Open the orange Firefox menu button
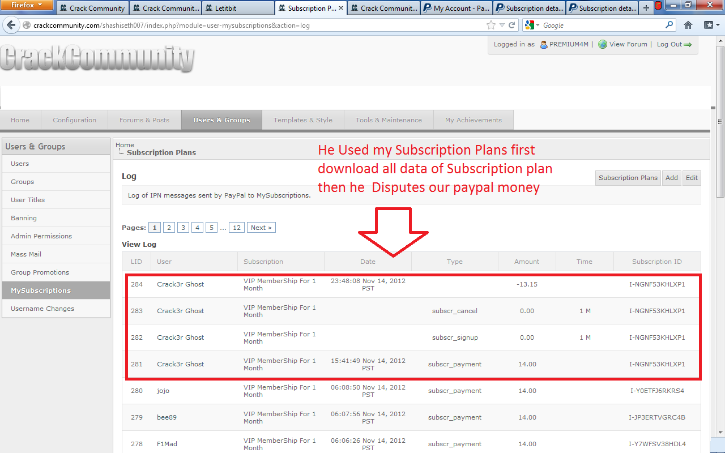The width and height of the screenshot is (725, 453). 27,6
